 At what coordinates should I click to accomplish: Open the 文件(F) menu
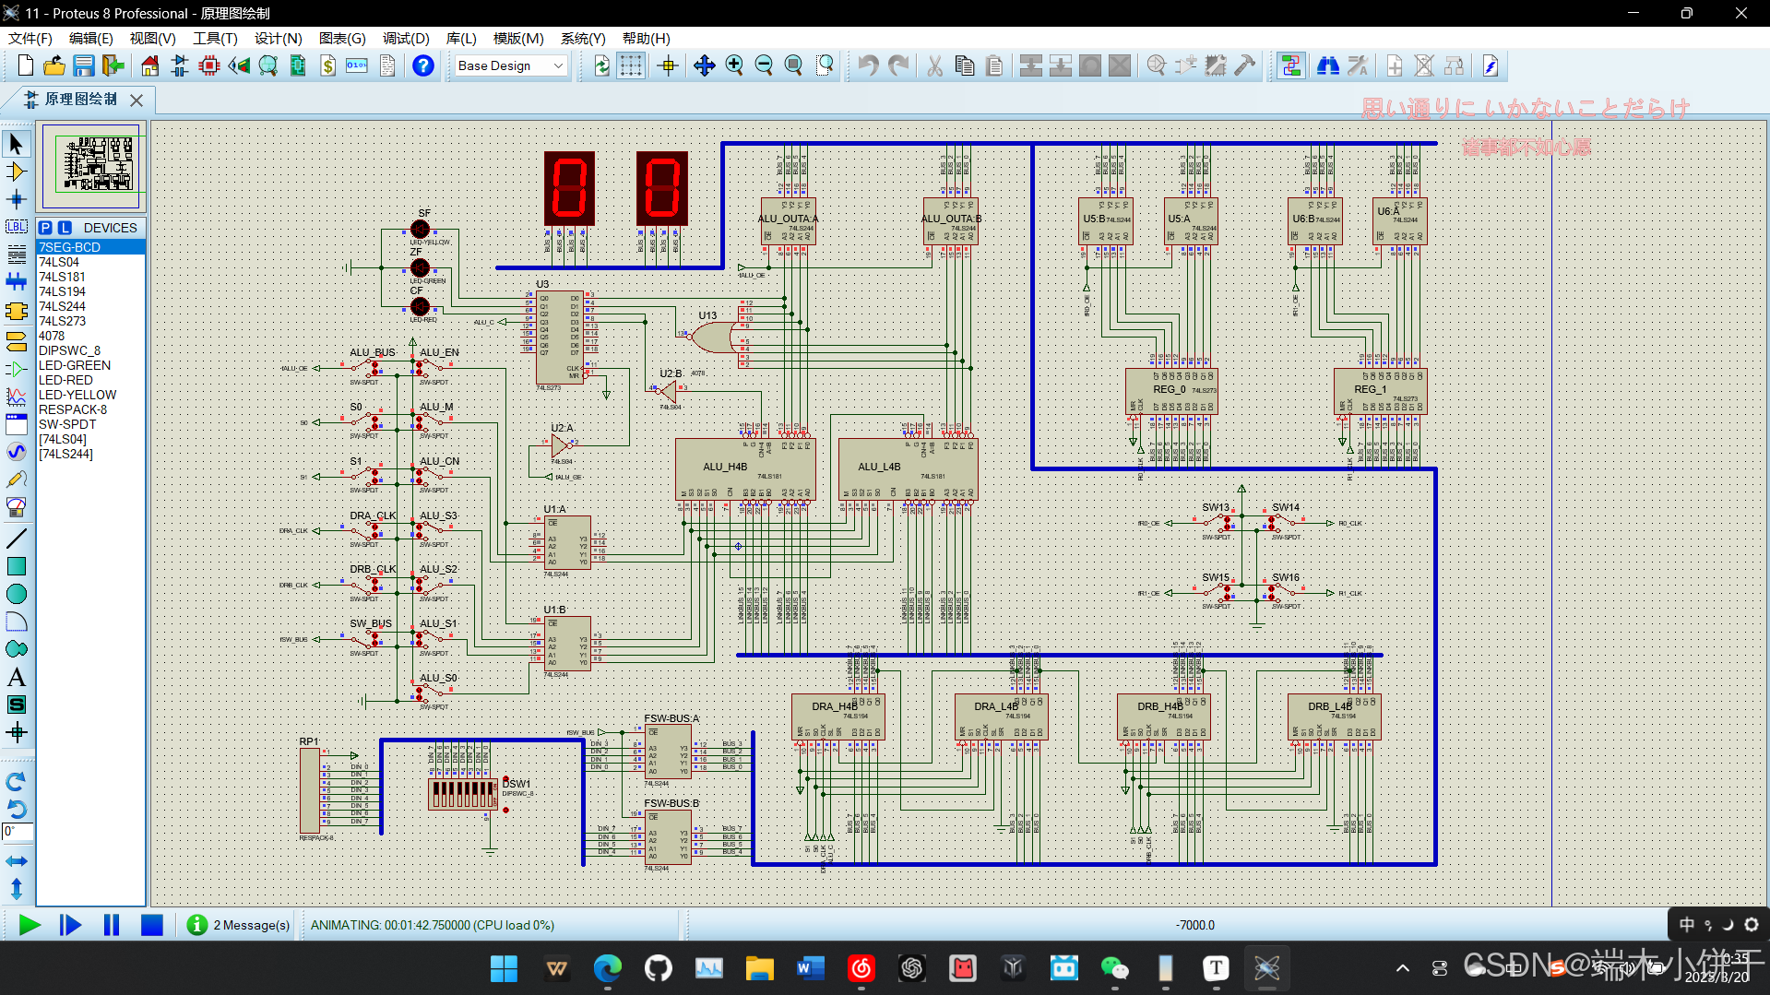(x=30, y=38)
